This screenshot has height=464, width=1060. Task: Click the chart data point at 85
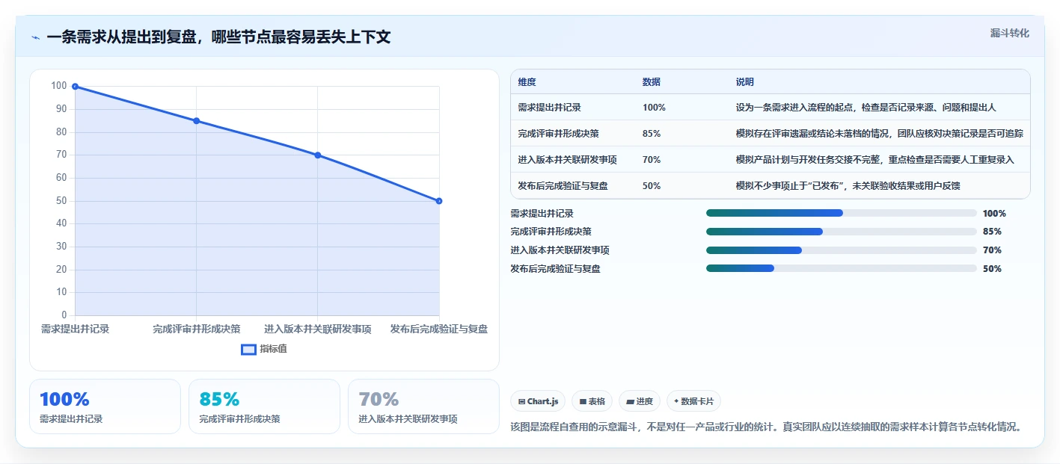tap(196, 121)
